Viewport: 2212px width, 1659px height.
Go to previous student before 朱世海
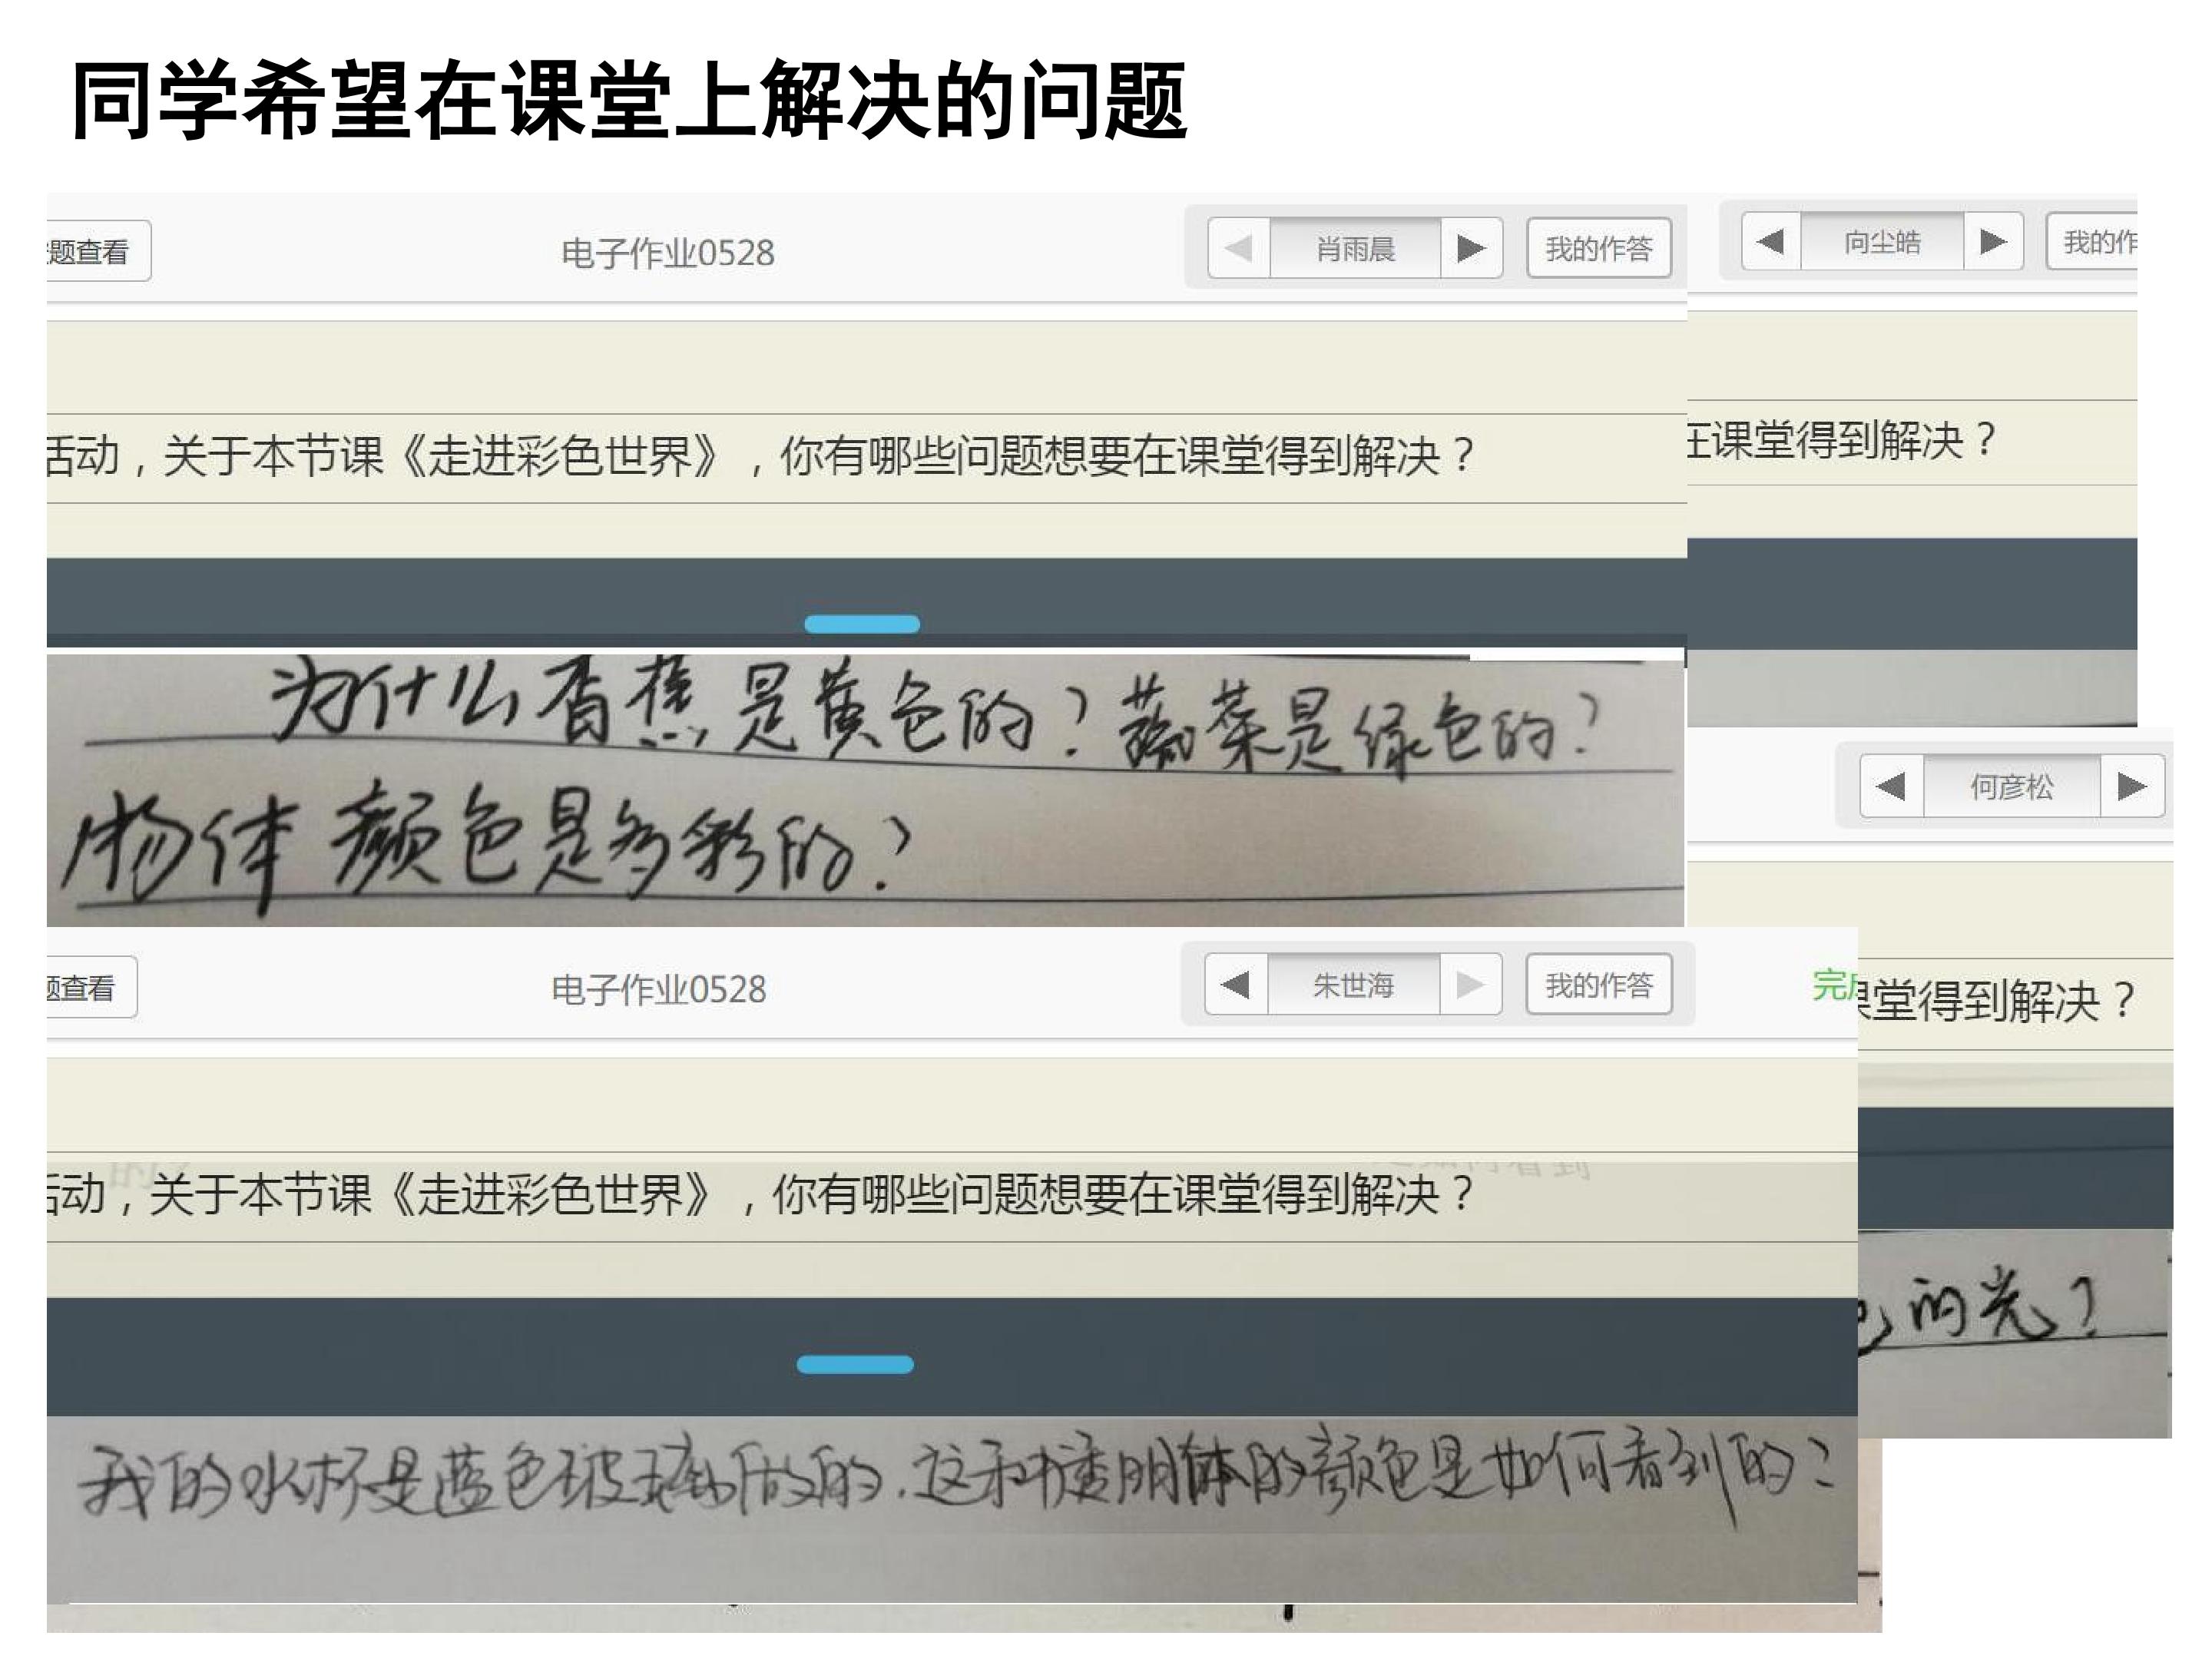coord(1236,985)
